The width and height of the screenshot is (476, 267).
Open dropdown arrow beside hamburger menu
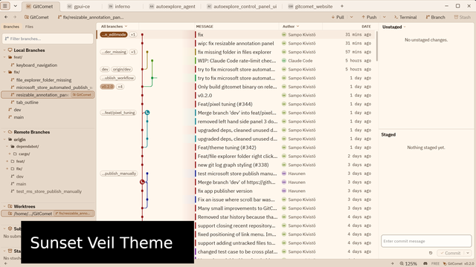pos(15,6)
